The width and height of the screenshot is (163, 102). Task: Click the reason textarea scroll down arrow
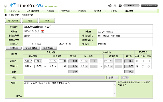[x=115, y=93]
